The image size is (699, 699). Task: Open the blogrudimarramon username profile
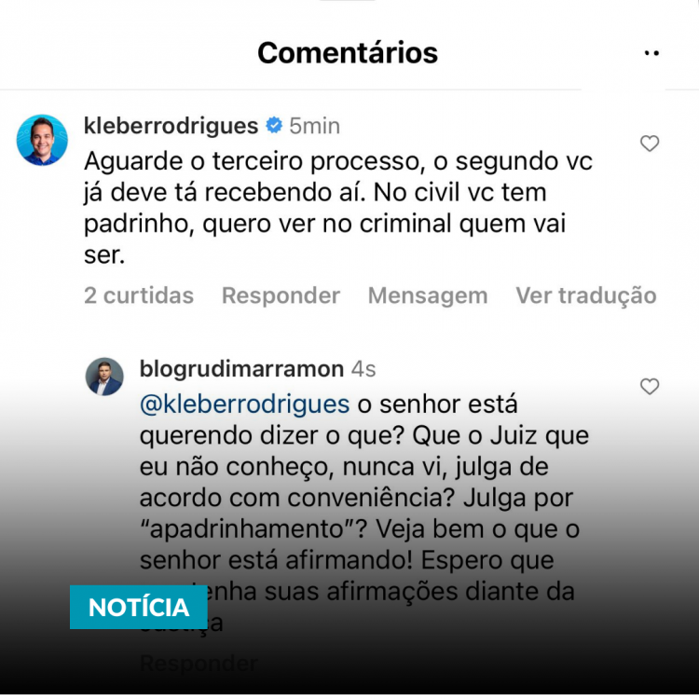pos(241,369)
